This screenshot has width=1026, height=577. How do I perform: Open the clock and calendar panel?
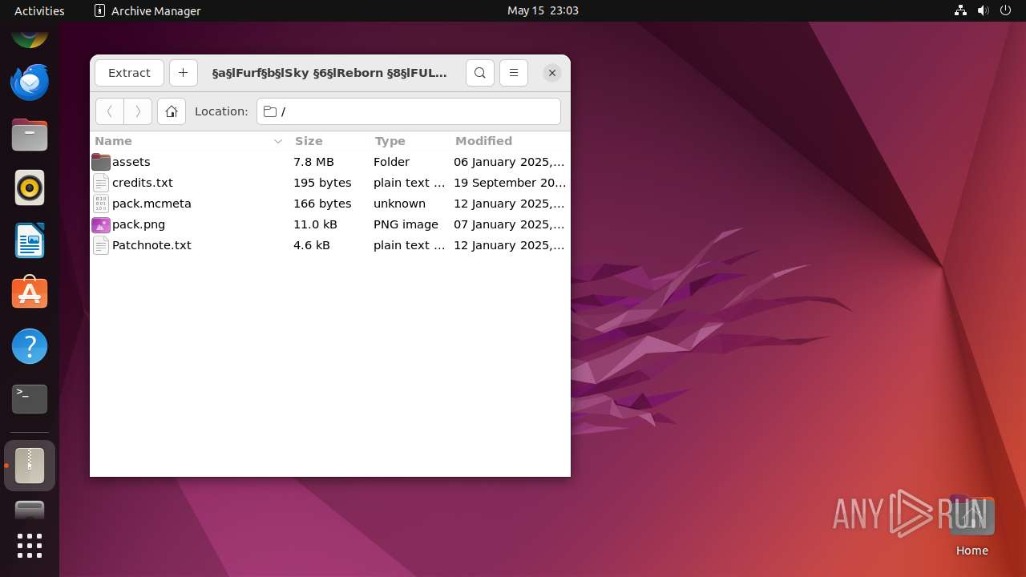pos(543,10)
